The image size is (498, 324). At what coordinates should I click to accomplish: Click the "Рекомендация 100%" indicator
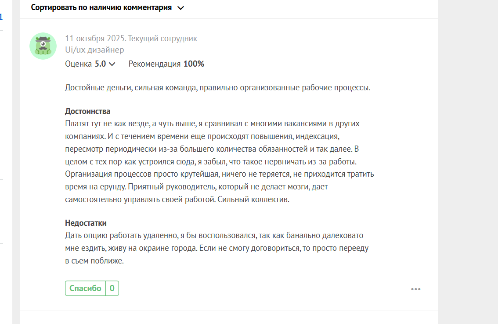[166, 64]
